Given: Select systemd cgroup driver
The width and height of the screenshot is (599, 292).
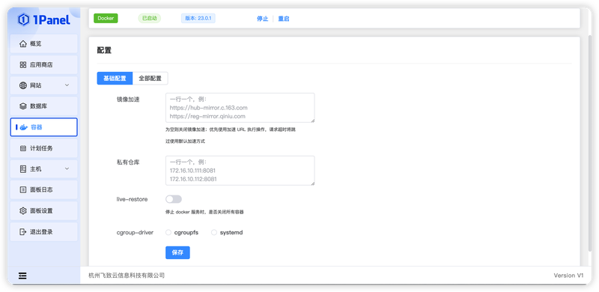Looking at the screenshot, I should tap(214, 232).
